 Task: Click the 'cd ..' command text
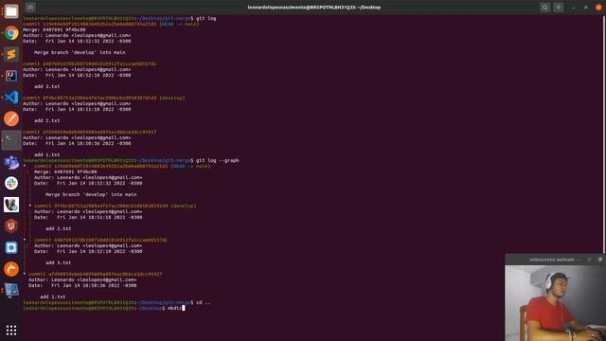coord(204,303)
